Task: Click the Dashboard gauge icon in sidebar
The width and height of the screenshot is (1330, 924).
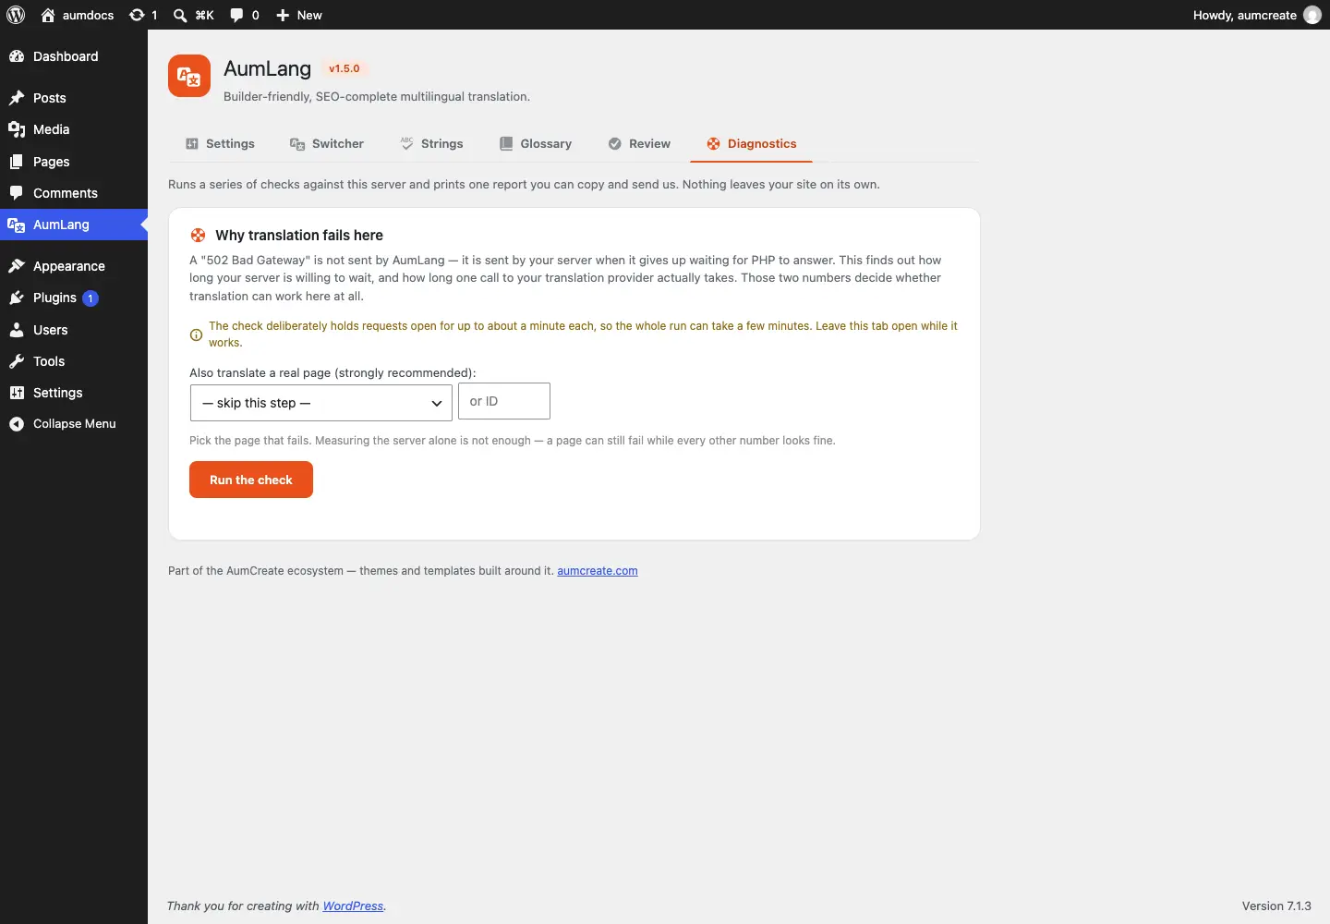Action: point(17,56)
